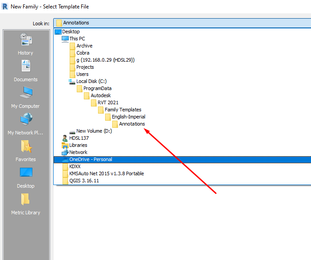Open My Network Places shortcut
The image size is (311, 260).
(x=26, y=124)
